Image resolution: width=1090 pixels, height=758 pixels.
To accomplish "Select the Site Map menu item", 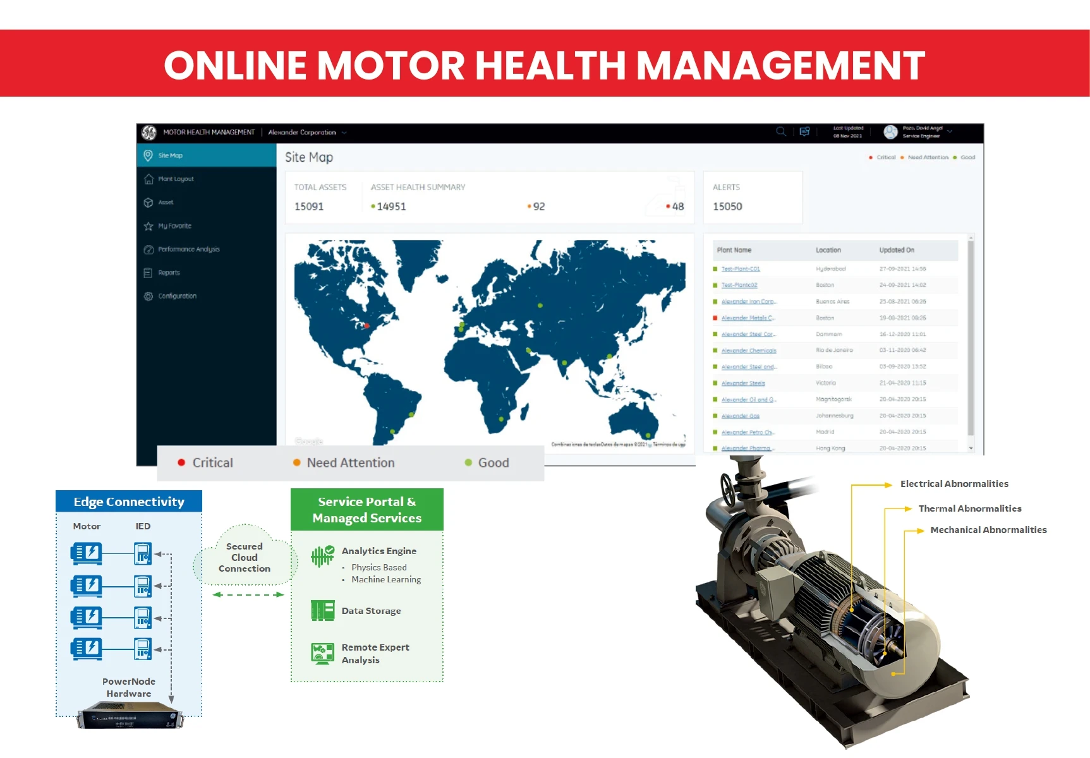I will click(170, 155).
